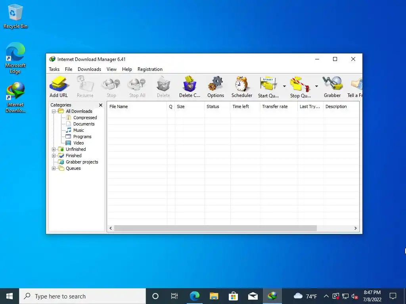
Task: Open the Grabber tool icon
Action: [x=332, y=87]
